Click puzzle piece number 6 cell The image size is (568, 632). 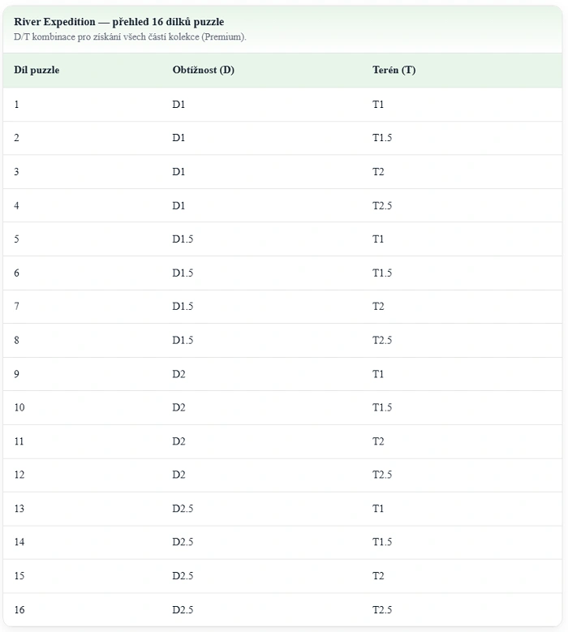17,273
